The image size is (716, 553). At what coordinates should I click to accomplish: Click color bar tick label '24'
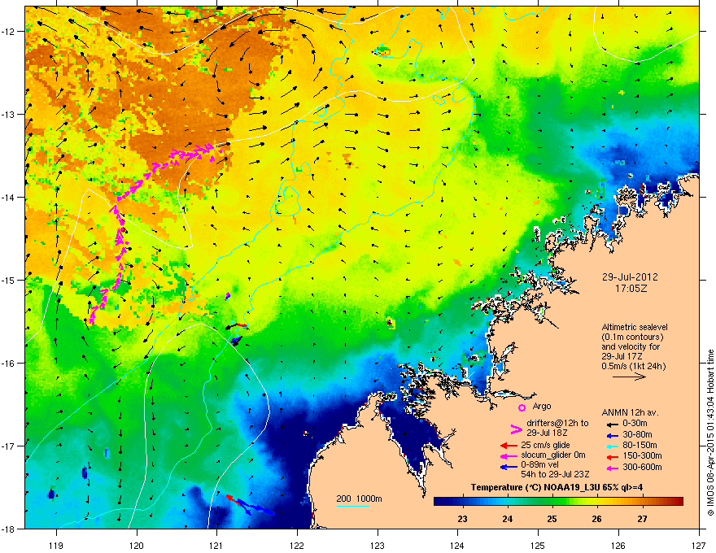[508, 519]
